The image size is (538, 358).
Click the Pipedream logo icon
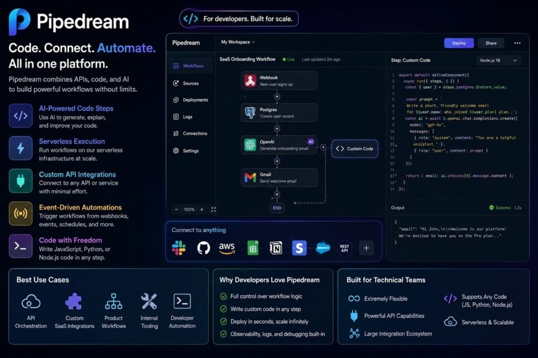(x=19, y=21)
